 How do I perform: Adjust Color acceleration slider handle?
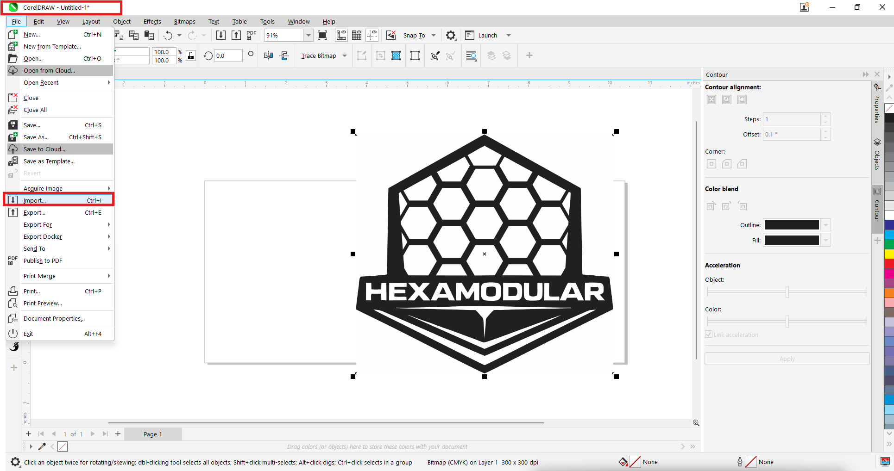[x=787, y=321]
